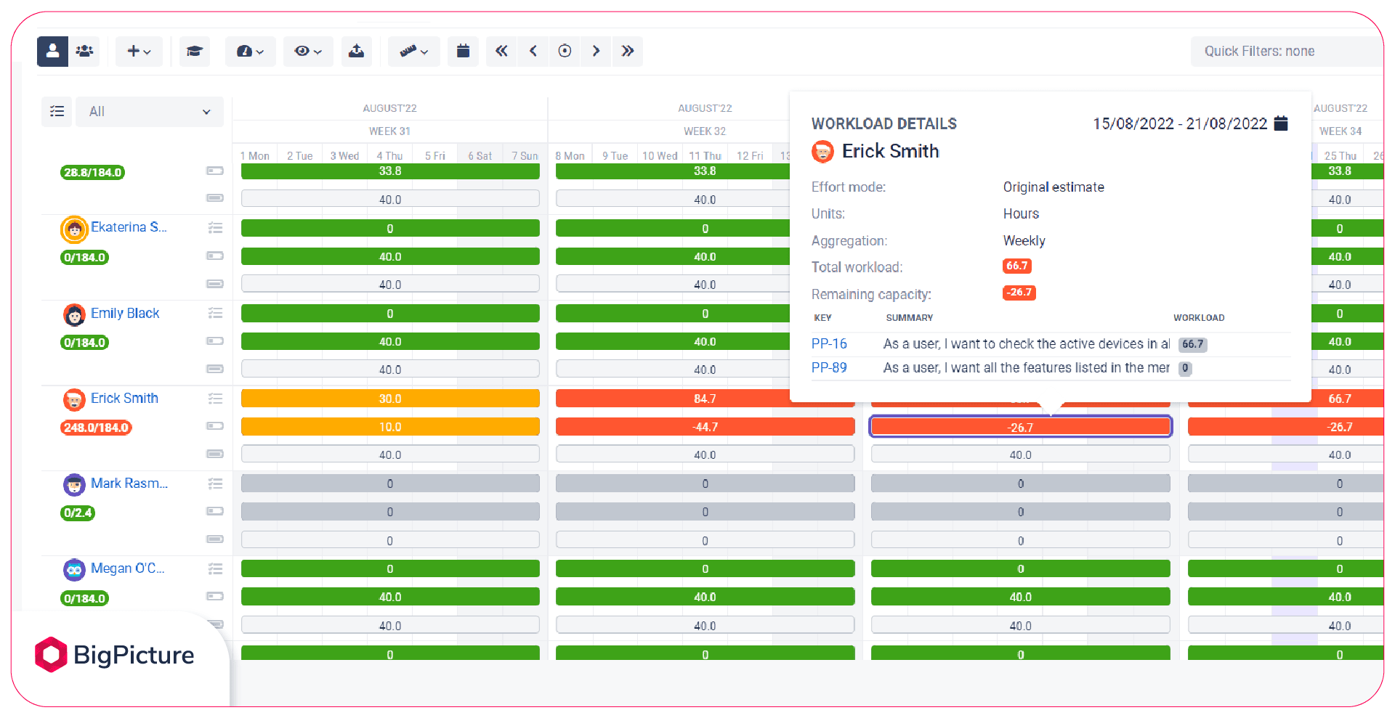The image size is (1395, 726).
Task: Click the PP-16 workload value 66.7
Action: click(x=1192, y=344)
